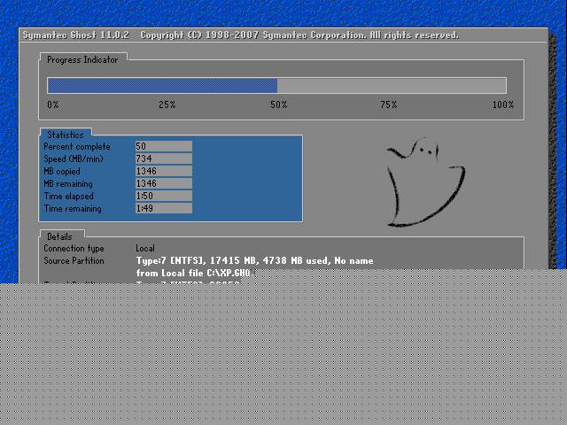Click the MB remaining label
This screenshot has height=425, width=567.
click(x=68, y=183)
